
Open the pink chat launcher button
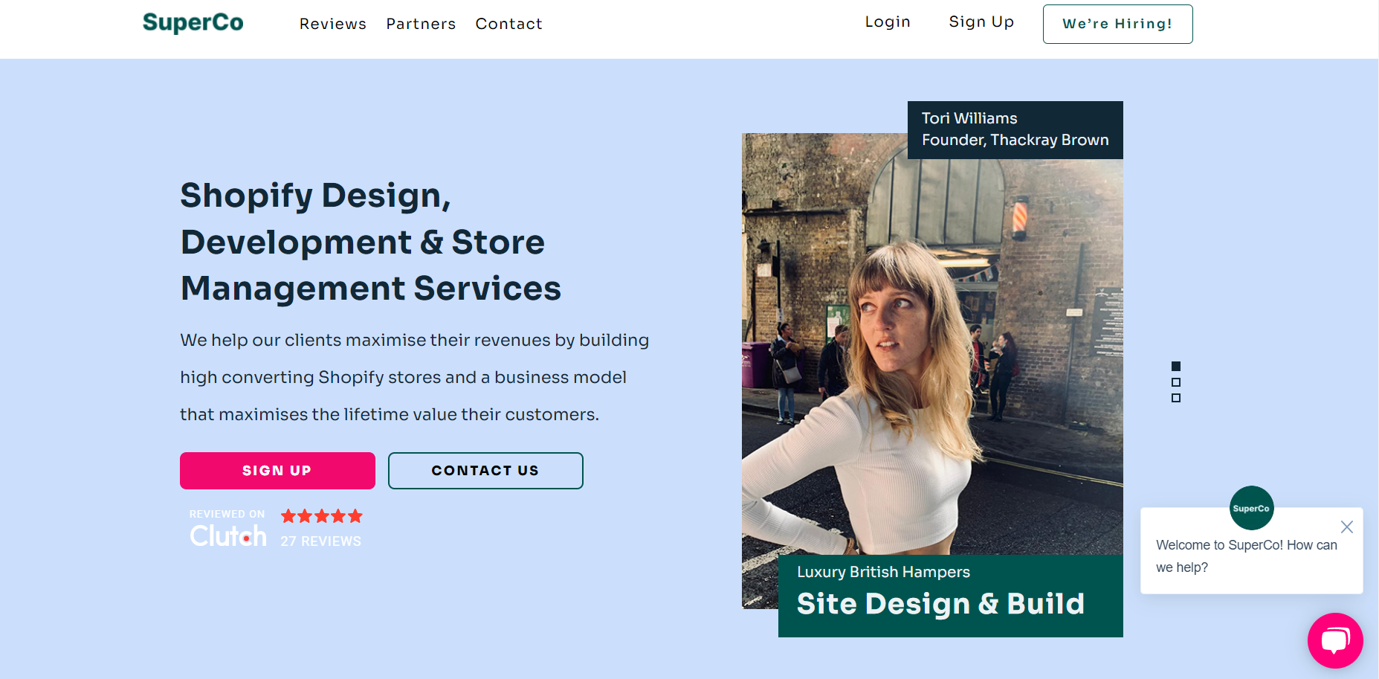pyautogui.click(x=1335, y=640)
